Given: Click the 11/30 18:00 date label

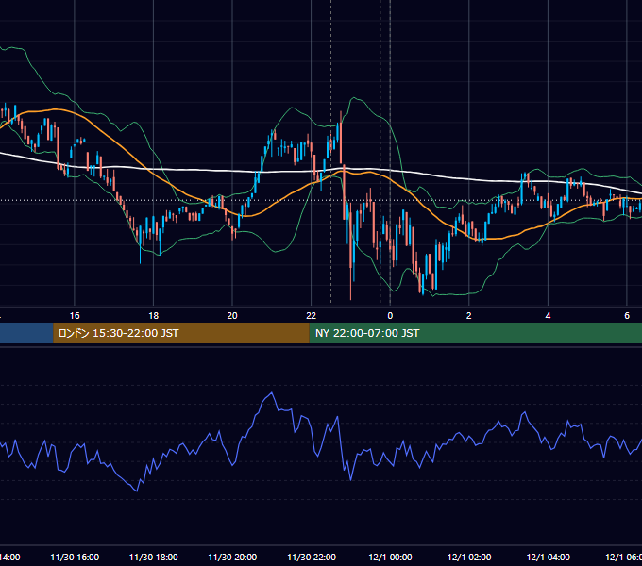Looking at the screenshot, I should (x=154, y=557).
